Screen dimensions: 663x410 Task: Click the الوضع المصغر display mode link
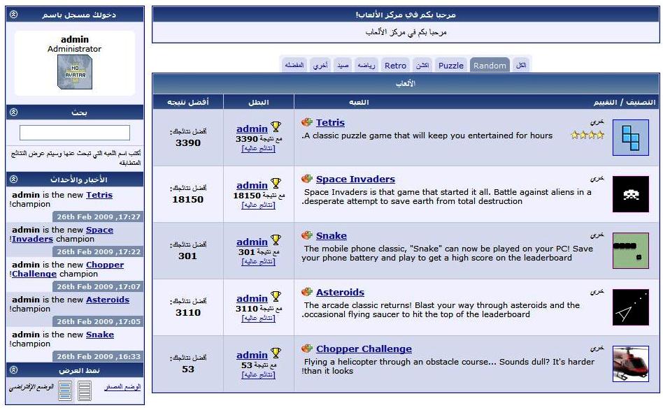tap(122, 386)
